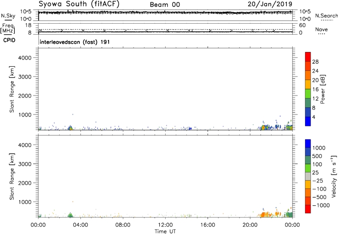Click the '1000' Velocity colorbar tick value
Viewport: 338px width, 234px height.
point(319,148)
